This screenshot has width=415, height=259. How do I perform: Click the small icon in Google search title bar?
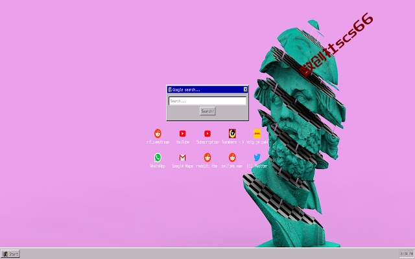[170, 89]
